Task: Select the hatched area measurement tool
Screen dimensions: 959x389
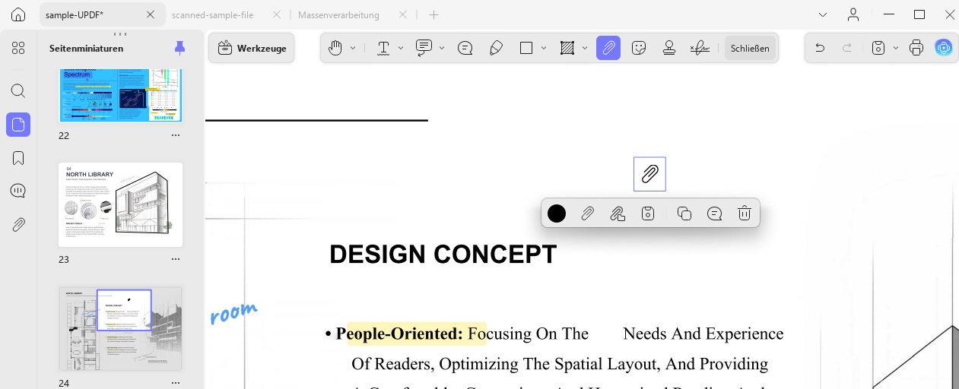Action: pyautogui.click(x=567, y=48)
